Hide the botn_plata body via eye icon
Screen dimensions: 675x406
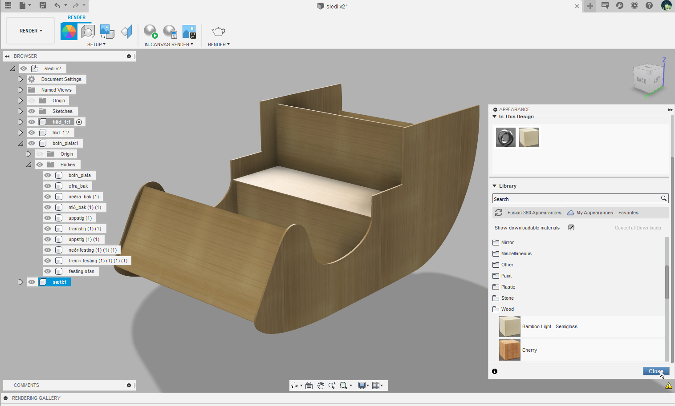(48, 175)
